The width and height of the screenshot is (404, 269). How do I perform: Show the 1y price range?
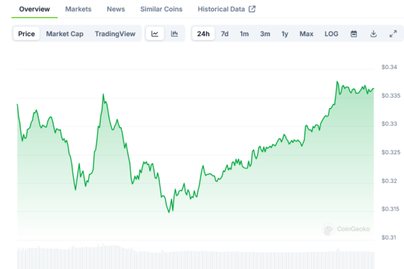click(284, 34)
